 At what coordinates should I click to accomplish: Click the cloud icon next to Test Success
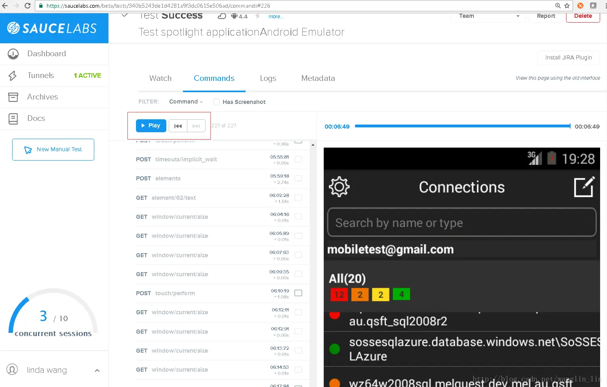coord(222,16)
